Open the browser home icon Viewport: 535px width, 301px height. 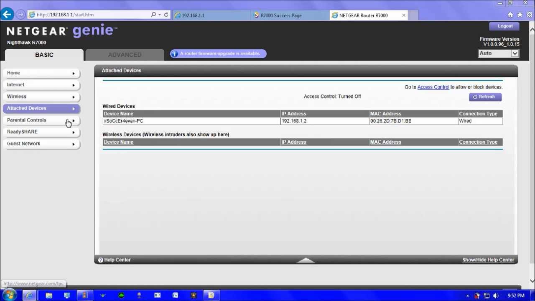coord(510,15)
